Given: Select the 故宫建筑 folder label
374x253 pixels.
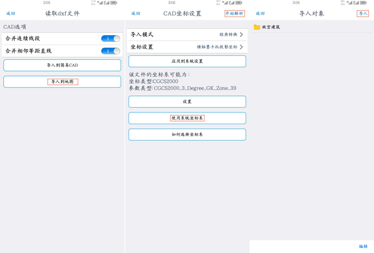Looking at the screenshot, I should tap(271, 27).
